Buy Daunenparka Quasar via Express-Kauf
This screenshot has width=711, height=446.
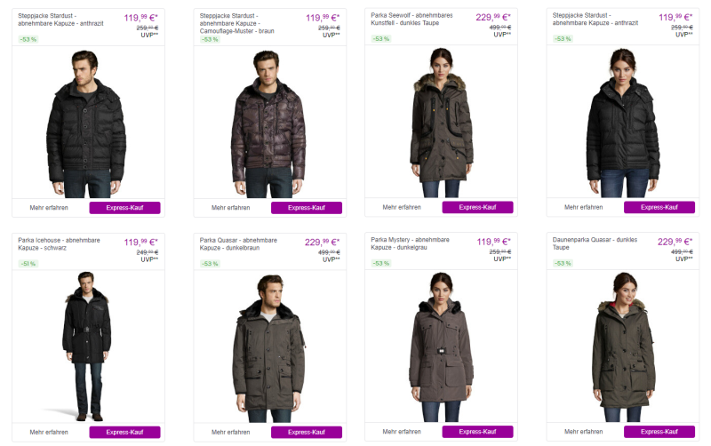click(x=659, y=432)
